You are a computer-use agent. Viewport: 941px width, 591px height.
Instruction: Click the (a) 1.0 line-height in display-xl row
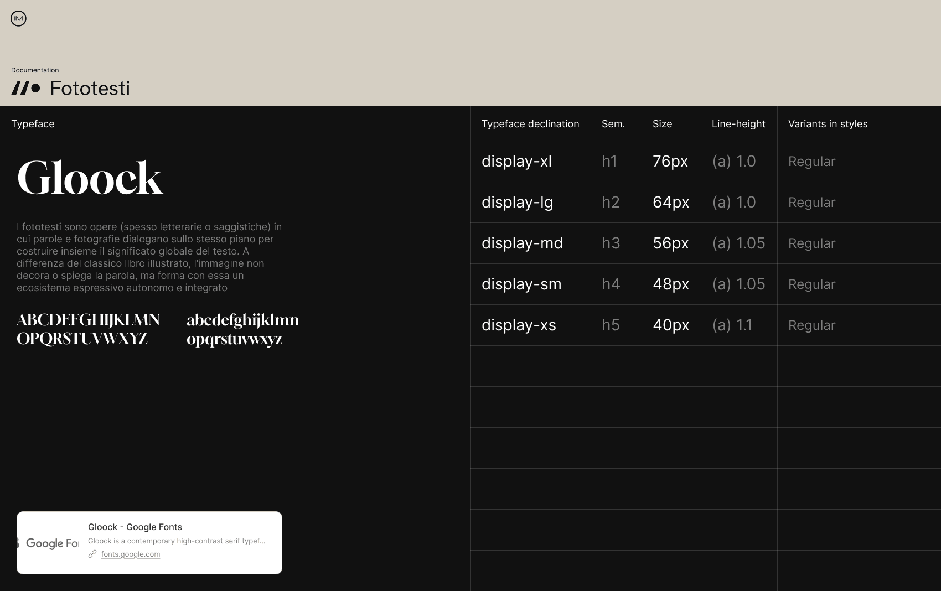(733, 162)
